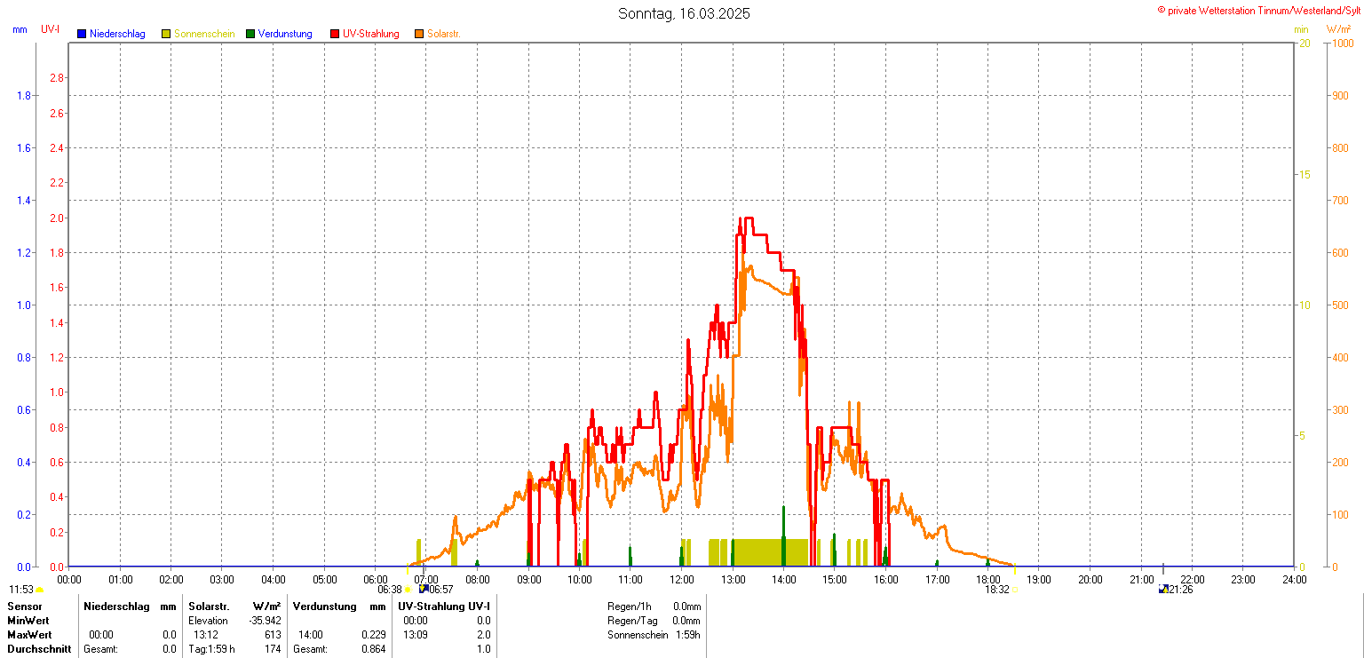Click the sunrise sun icon at 06:38

pos(408,590)
